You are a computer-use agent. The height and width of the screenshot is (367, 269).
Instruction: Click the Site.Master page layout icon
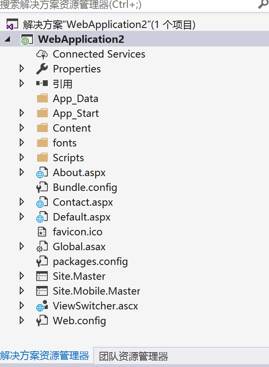click(42, 276)
